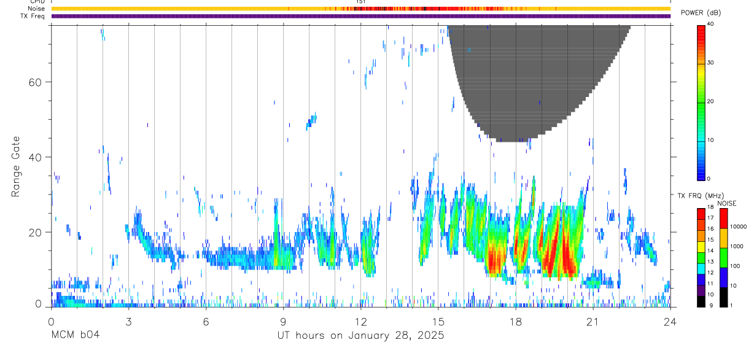Click the 15 hour tick label
The image size is (754, 348).
point(438,321)
